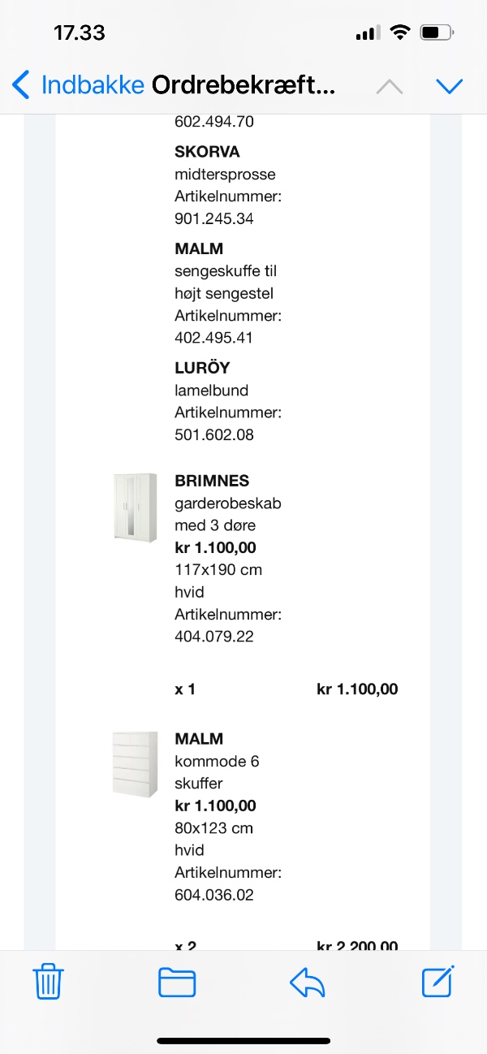Tap the Wi-Fi icon in the status bar

[399, 32]
